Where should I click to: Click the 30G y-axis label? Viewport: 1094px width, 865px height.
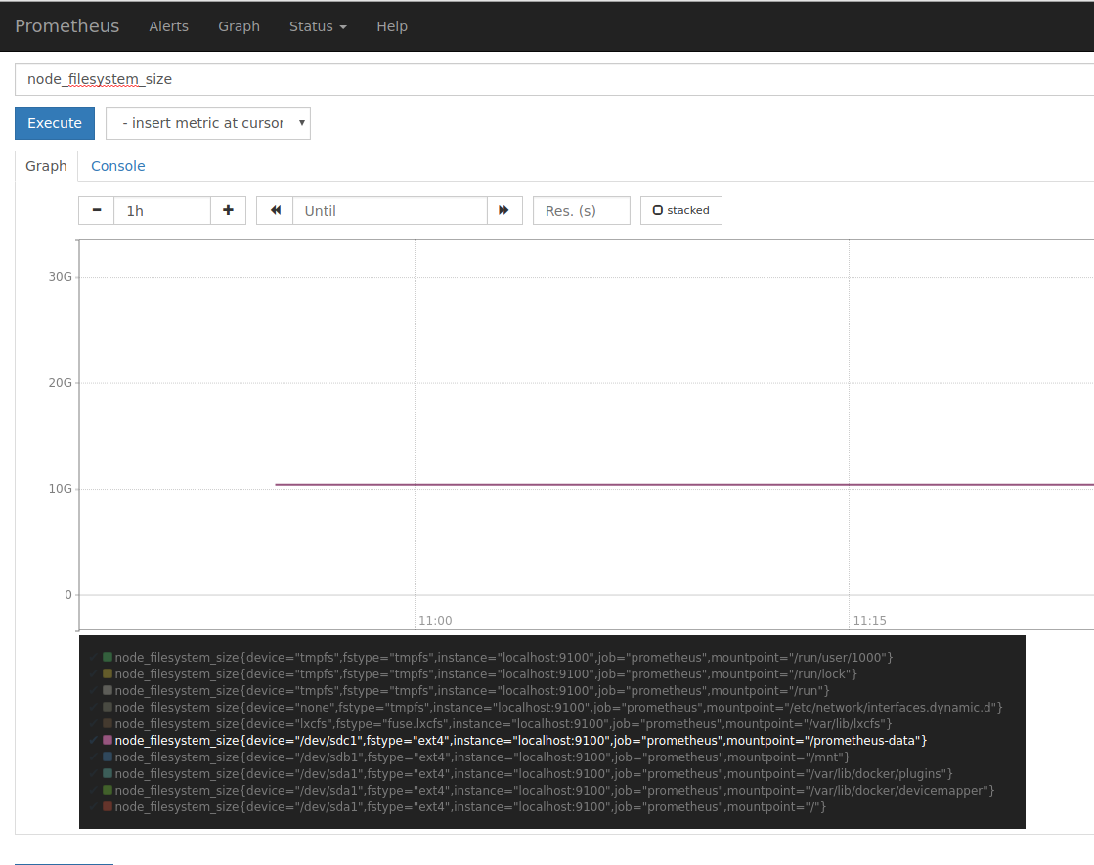(60, 277)
